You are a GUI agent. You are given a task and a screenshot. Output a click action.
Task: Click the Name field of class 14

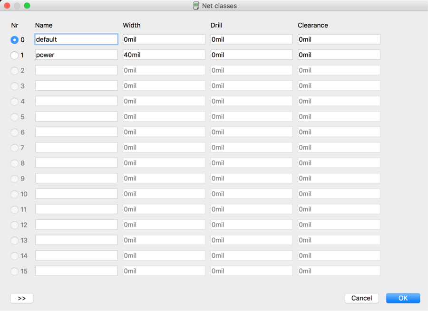coord(77,255)
